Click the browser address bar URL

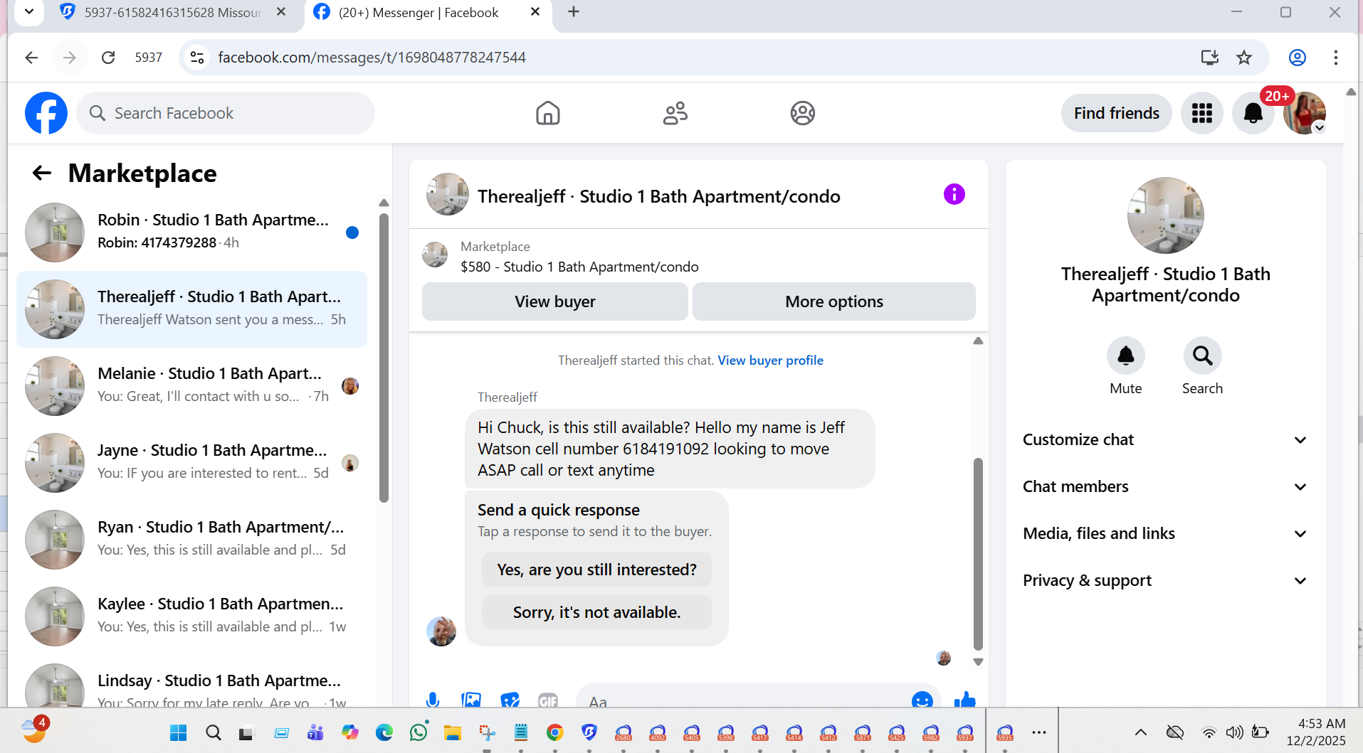pos(372,58)
